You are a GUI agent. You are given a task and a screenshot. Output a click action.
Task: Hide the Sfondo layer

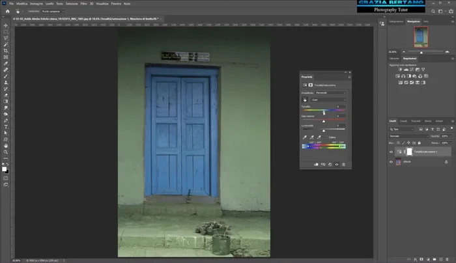(x=391, y=162)
